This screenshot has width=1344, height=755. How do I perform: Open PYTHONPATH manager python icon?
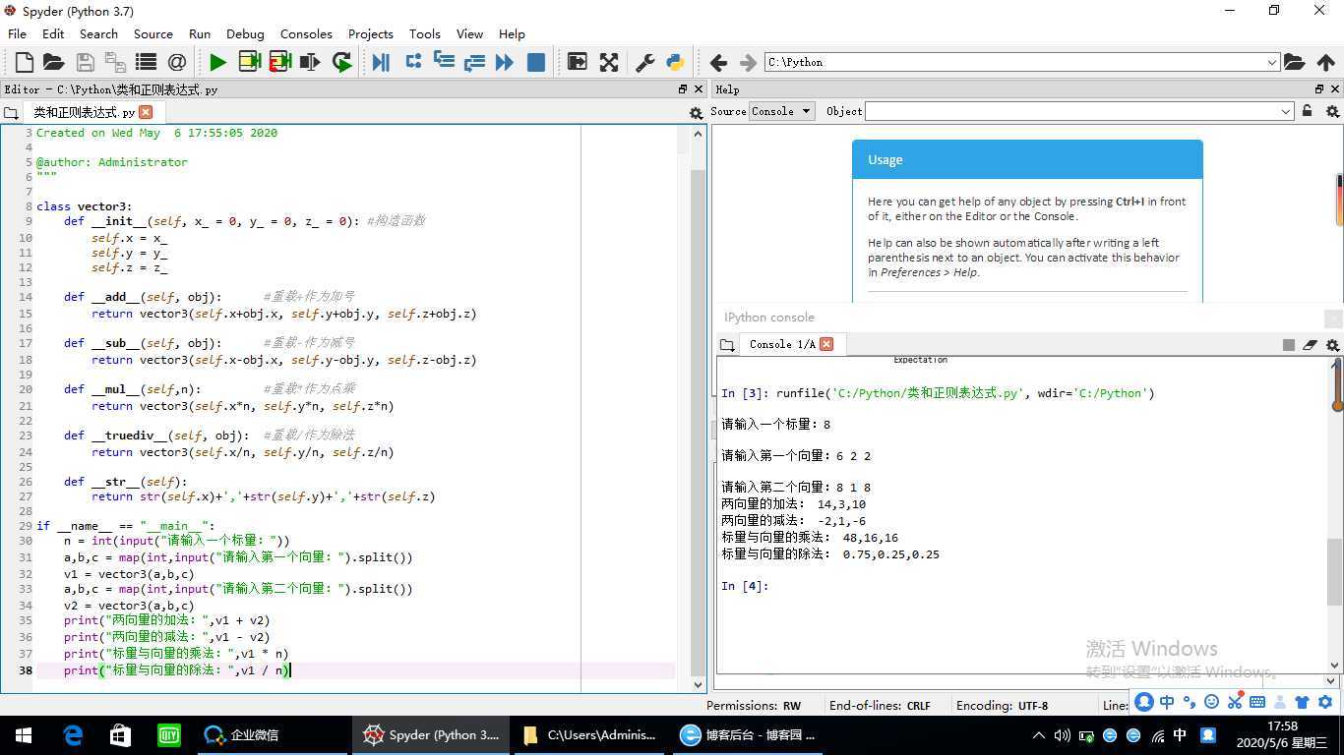click(x=675, y=62)
